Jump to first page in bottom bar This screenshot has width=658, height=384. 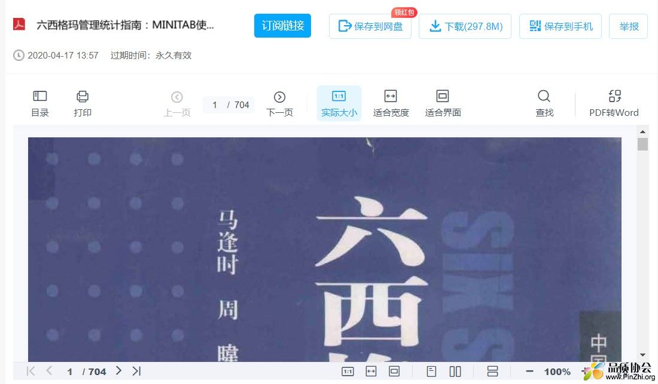31,371
